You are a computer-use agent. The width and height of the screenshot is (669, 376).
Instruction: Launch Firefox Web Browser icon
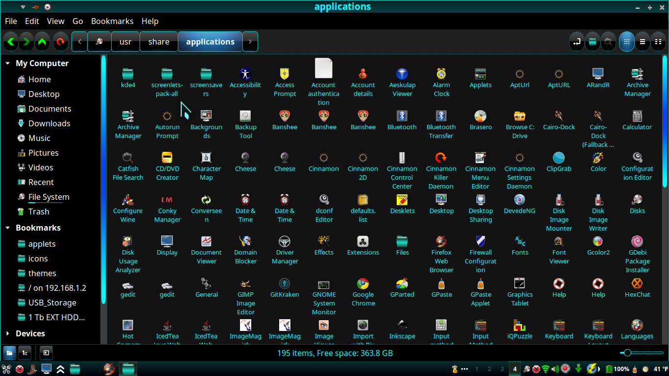pyautogui.click(x=441, y=241)
